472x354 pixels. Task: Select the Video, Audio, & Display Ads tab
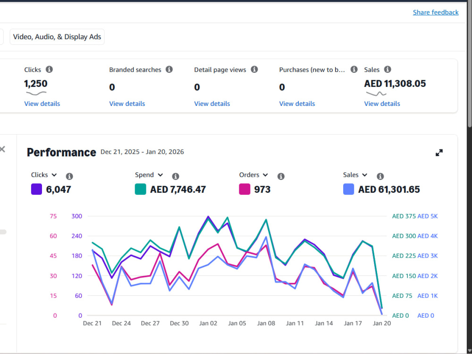pos(57,37)
